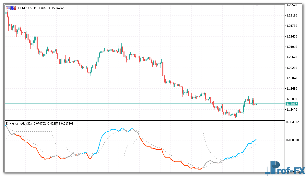The image size is (306, 176).
Task: Select the blue Efficiency ratio line at far right
Action: (x=255, y=140)
